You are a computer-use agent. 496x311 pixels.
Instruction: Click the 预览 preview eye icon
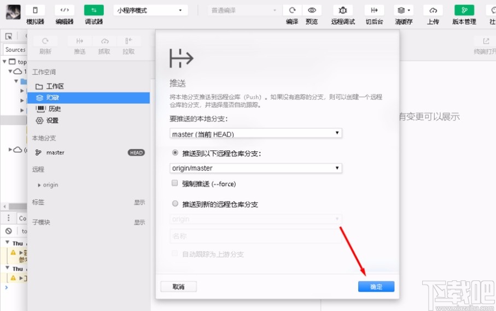[312, 10]
